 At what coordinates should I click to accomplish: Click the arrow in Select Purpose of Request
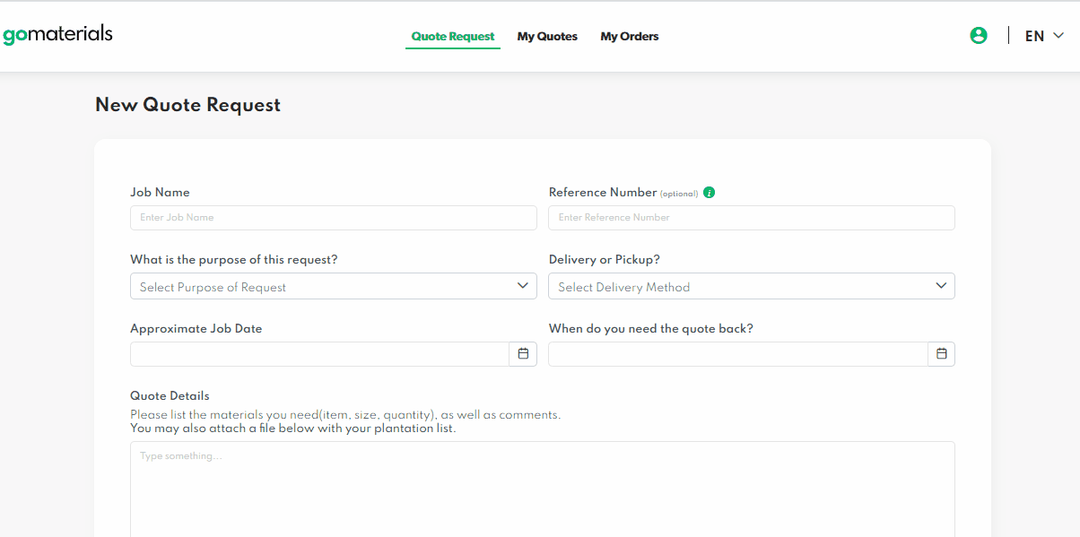[523, 286]
